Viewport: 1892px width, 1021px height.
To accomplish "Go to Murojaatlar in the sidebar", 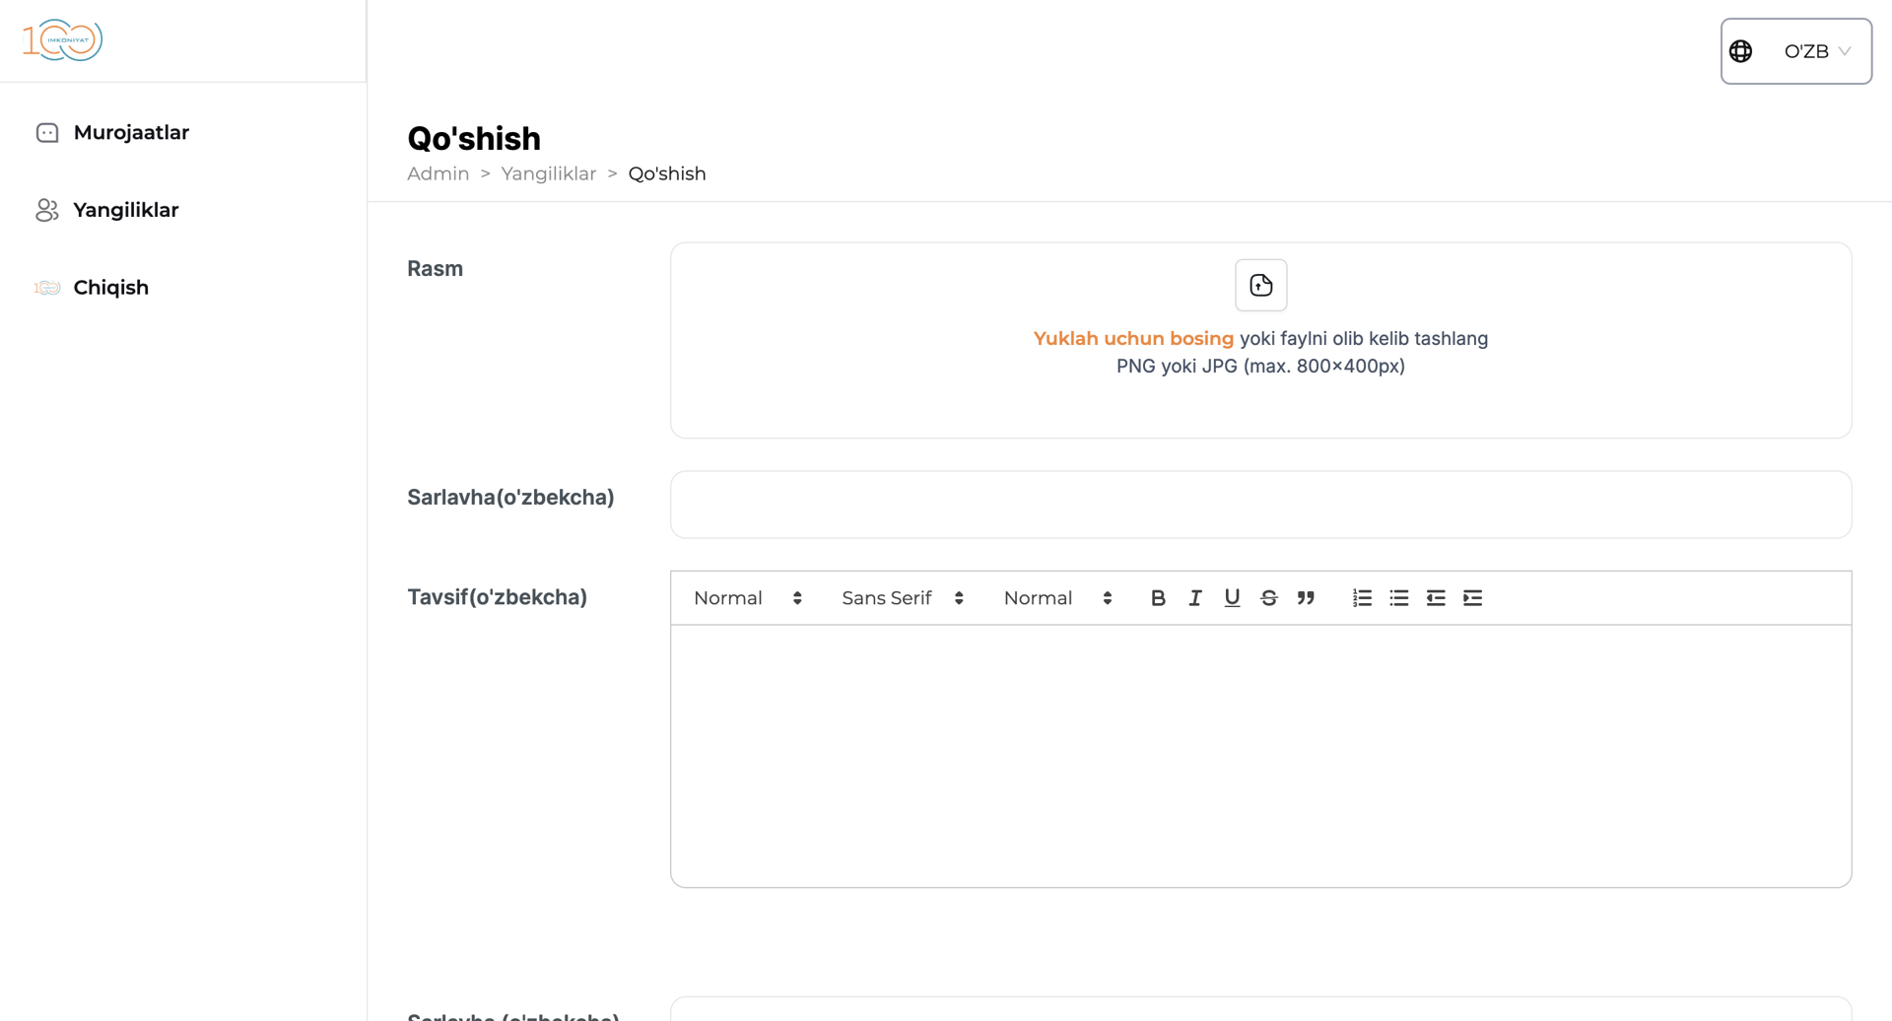I will point(130,133).
